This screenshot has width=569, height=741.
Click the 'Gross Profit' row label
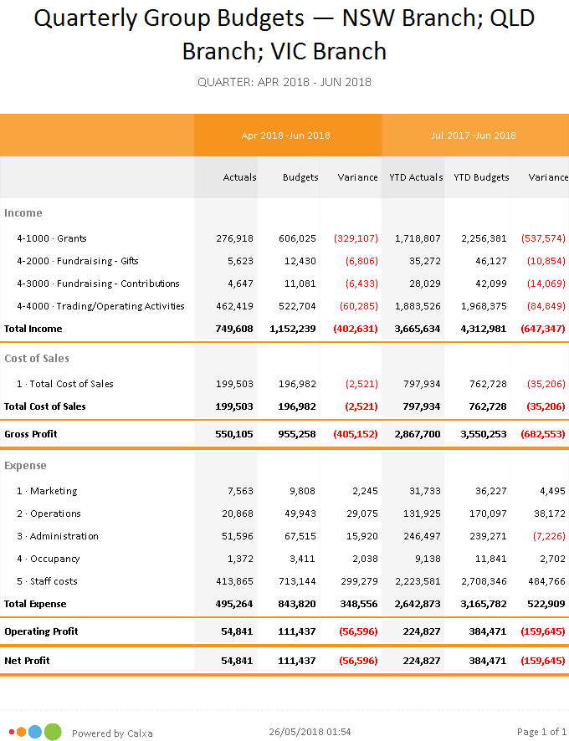(31, 434)
